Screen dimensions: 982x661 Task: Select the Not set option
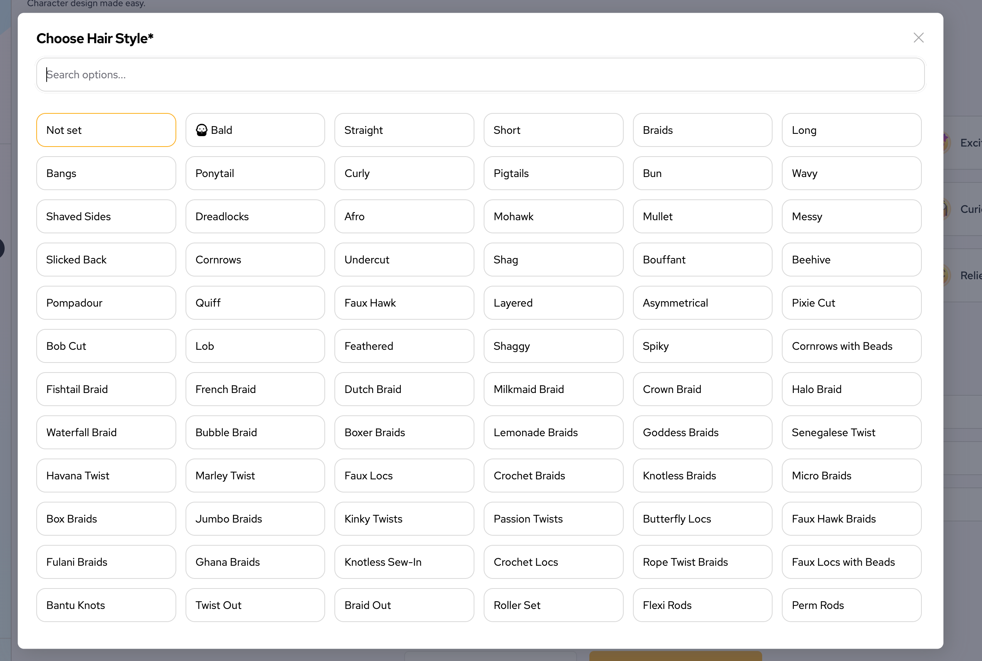pyautogui.click(x=106, y=130)
